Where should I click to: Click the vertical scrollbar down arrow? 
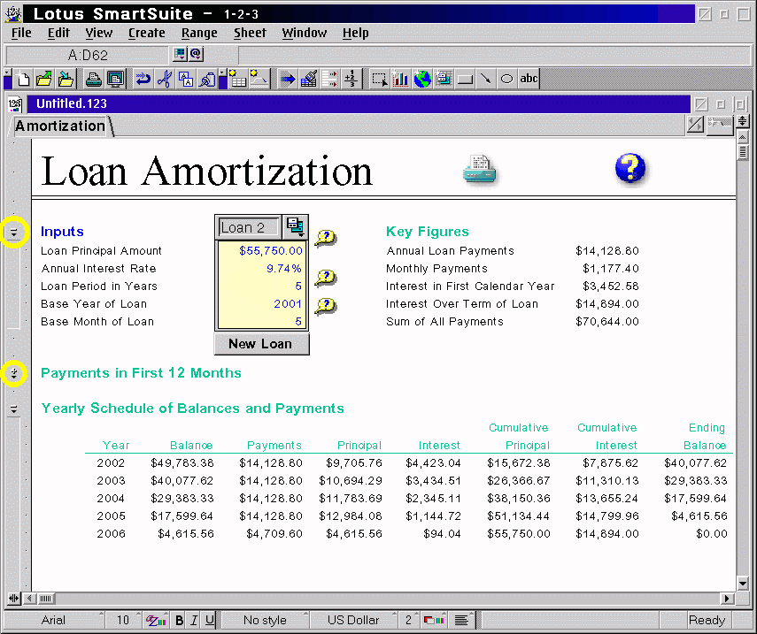tap(743, 584)
